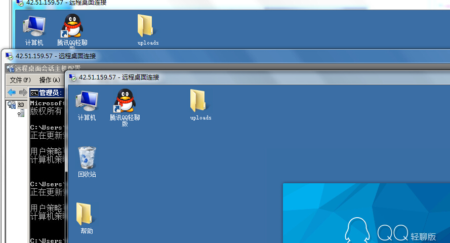The height and width of the screenshot is (243, 450).
Task: Open the uploads folder in the front remote desktop
Action: click(200, 104)
